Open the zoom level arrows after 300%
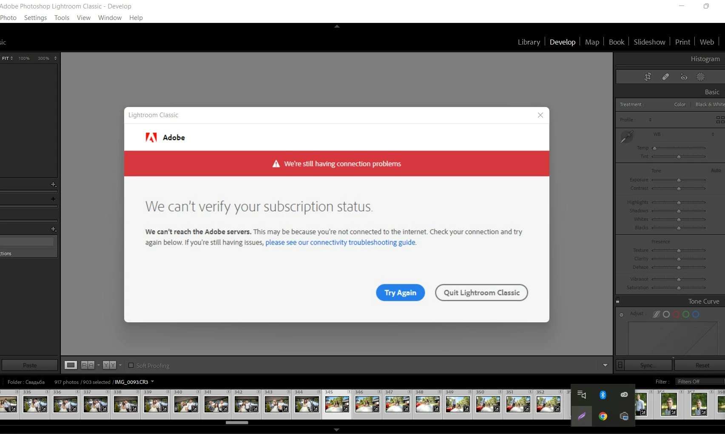 (55, 58)
